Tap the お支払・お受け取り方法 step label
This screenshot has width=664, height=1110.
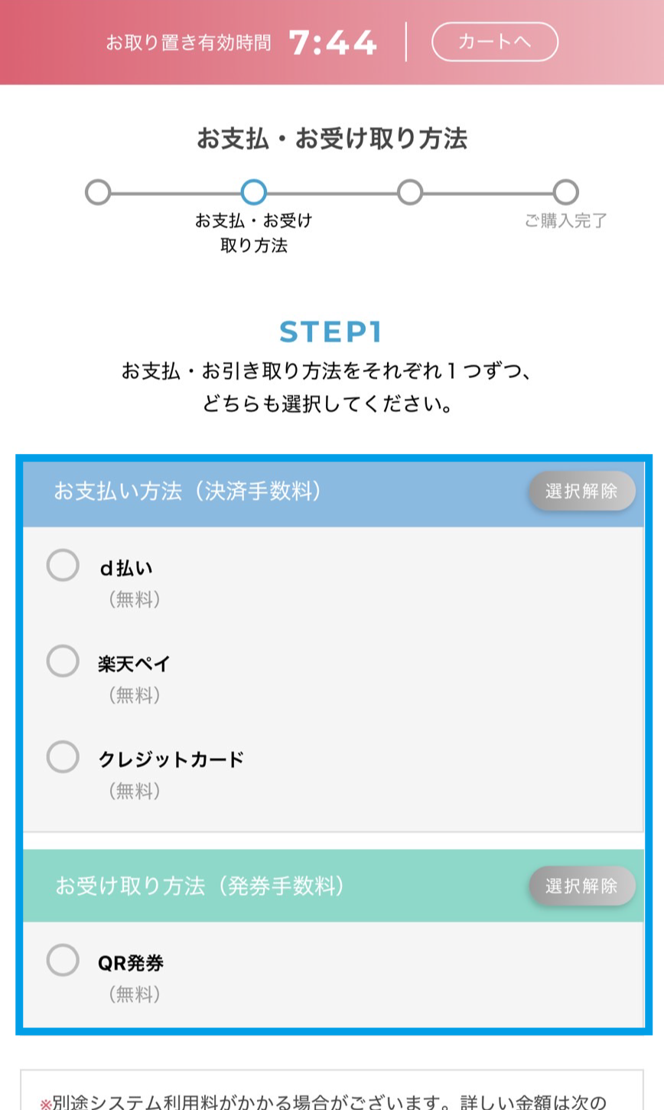click(x=253, y=233)
